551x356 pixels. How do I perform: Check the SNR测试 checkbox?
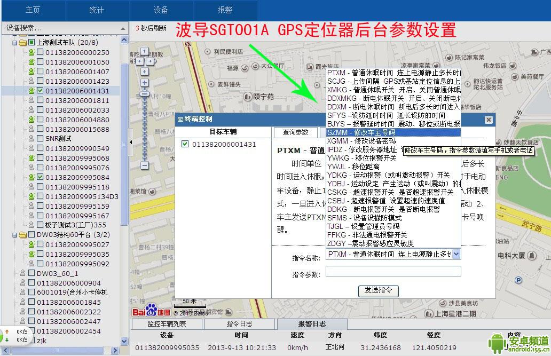tap(40, 138)
